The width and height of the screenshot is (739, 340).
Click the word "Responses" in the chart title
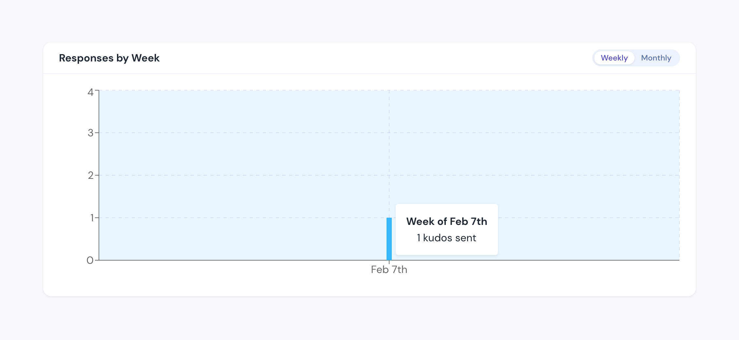click(x=86, y=58)
